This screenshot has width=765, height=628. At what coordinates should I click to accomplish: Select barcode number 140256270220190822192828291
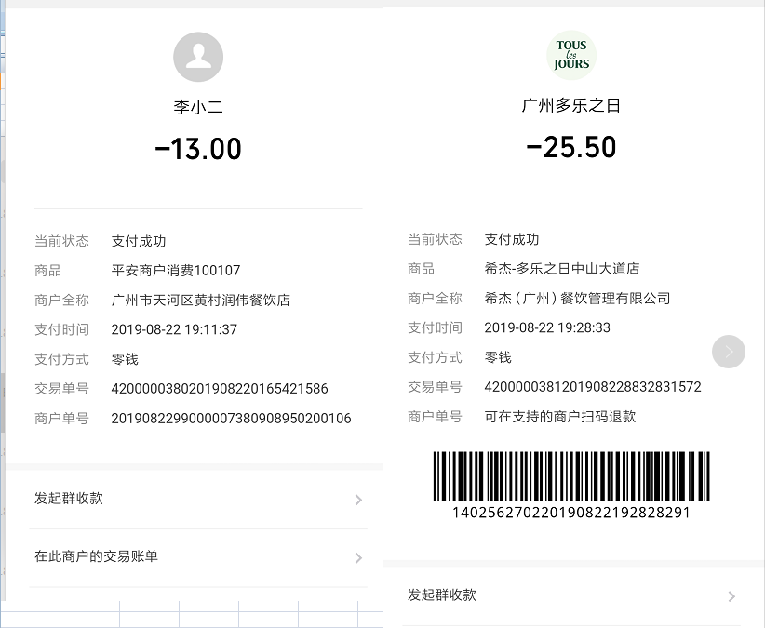click(x=571, y=513)
